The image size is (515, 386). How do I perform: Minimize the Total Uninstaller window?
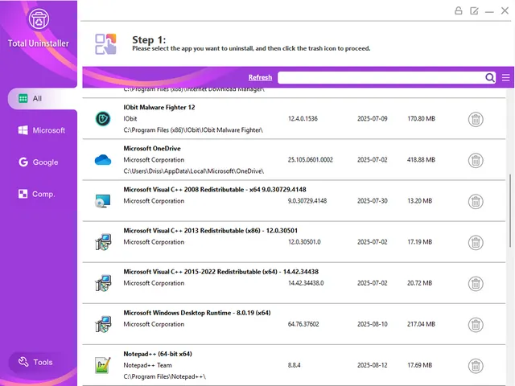[x=489, y=11]
